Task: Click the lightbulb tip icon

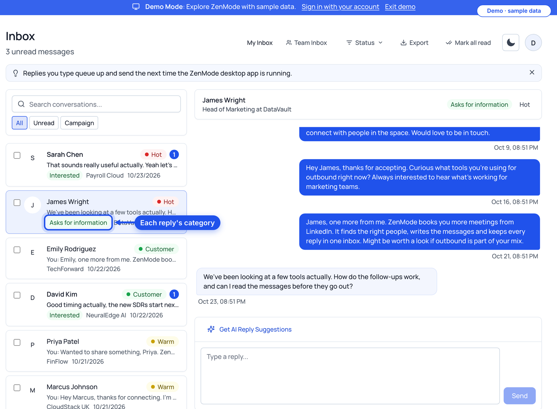Action: [16, 73]
